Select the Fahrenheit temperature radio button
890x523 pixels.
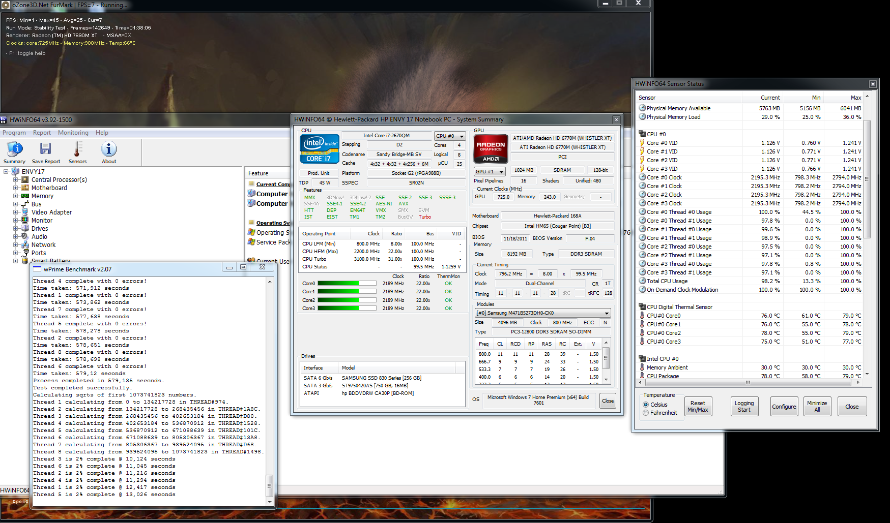(646, 413)
